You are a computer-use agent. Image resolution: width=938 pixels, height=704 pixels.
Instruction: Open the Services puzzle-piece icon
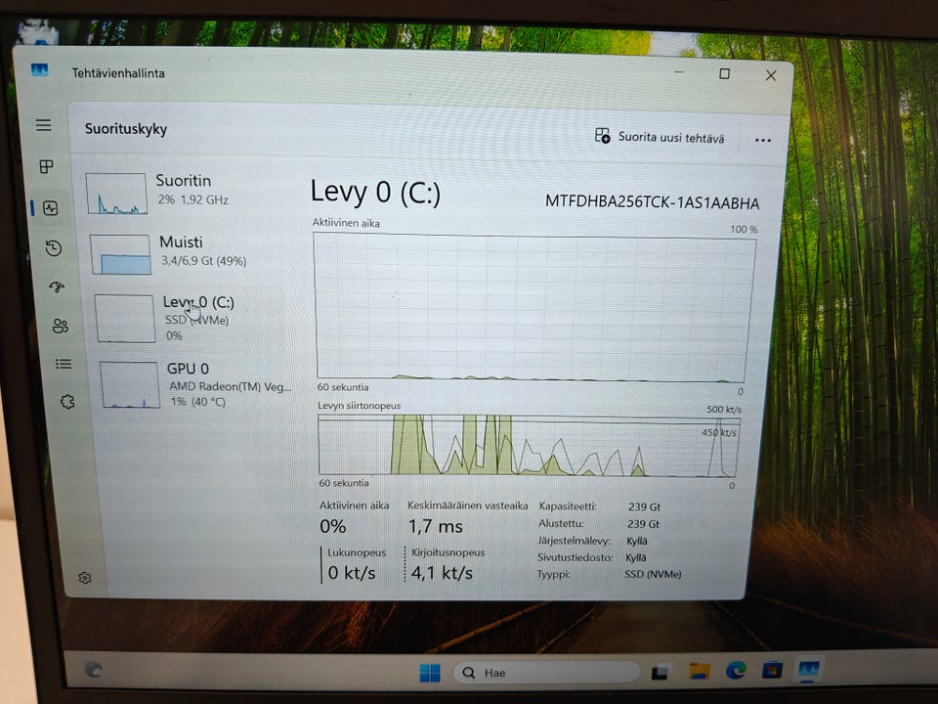(x=67, y=401)
